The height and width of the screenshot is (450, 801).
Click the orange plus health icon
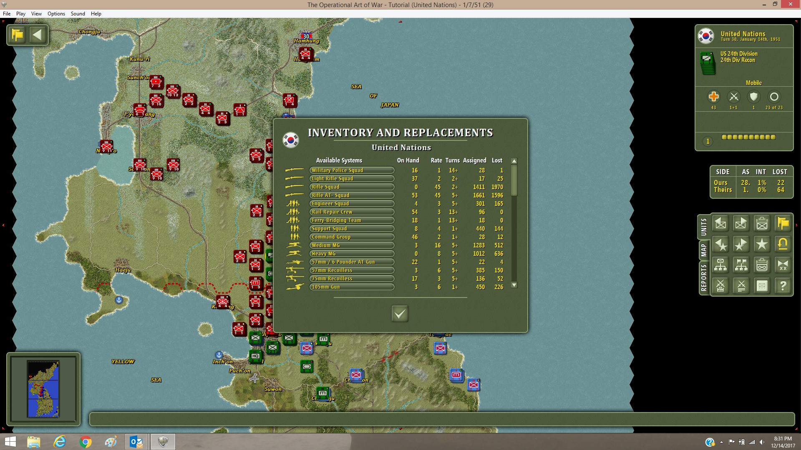(x=714, y=97)
